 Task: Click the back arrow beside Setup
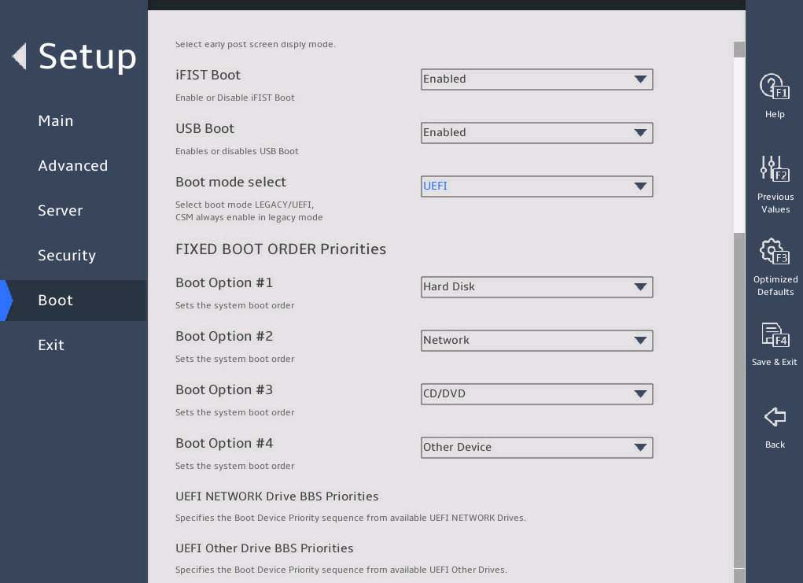pyautogui.click(x=20, y=57)
